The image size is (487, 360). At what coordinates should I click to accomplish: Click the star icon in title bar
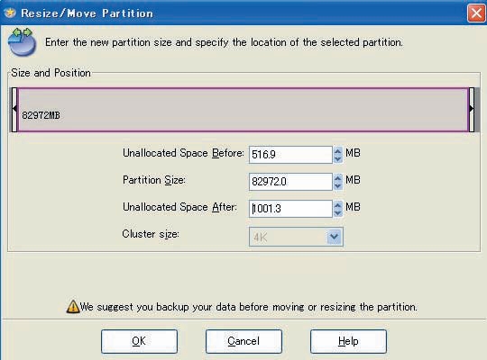[10, 13]
